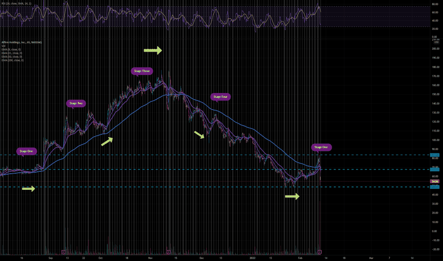Select the Vol indicator legend

(3, 46)
